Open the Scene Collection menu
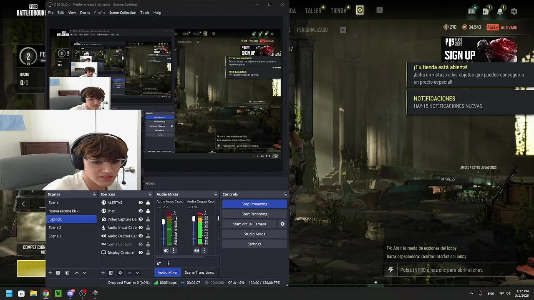This screenshot has width=534, height=300. [x=123, y=12]
